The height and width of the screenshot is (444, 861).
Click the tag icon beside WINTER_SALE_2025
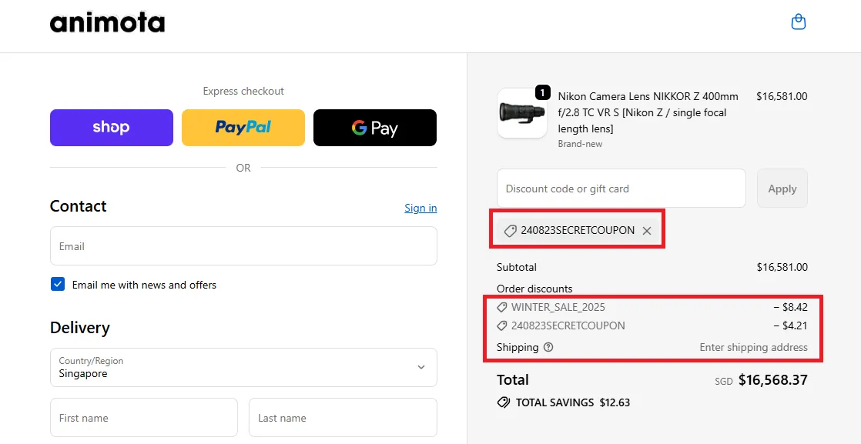coord(503,307)
